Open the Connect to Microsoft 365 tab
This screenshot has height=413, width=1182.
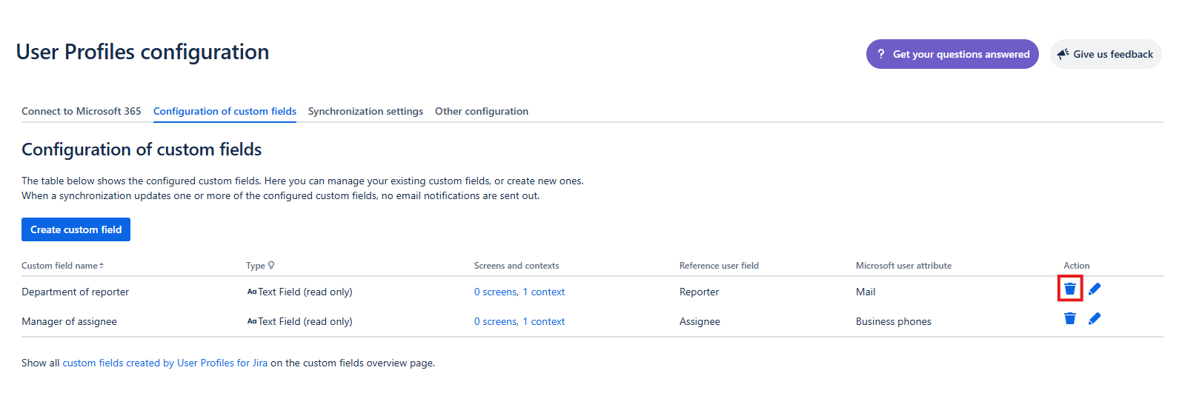pos(81,111)
